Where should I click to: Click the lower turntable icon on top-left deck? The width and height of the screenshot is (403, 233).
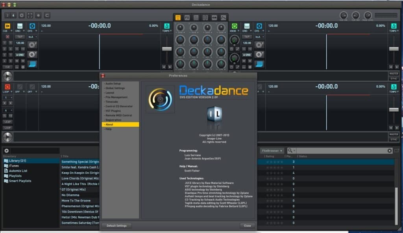[x=32, y=55]
